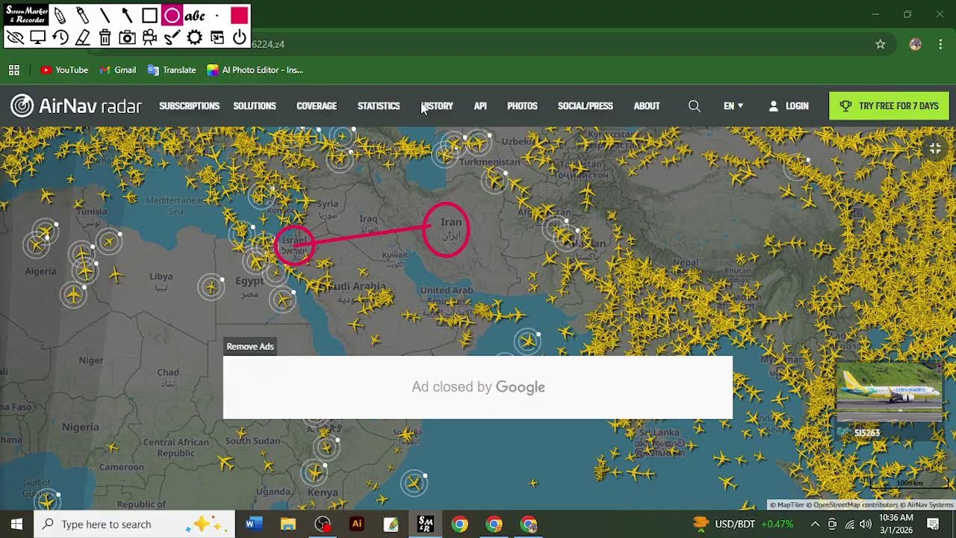Click Try Free for 7 Days button
Image resolution: width=956 pixels, height=538 pixels.
coord(889,106)
